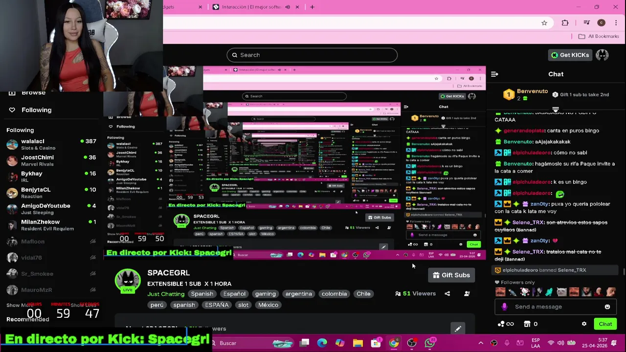Open Wi-Fi network settings in tray
This screenshot has width=626, height=352.
click(551, 343)
